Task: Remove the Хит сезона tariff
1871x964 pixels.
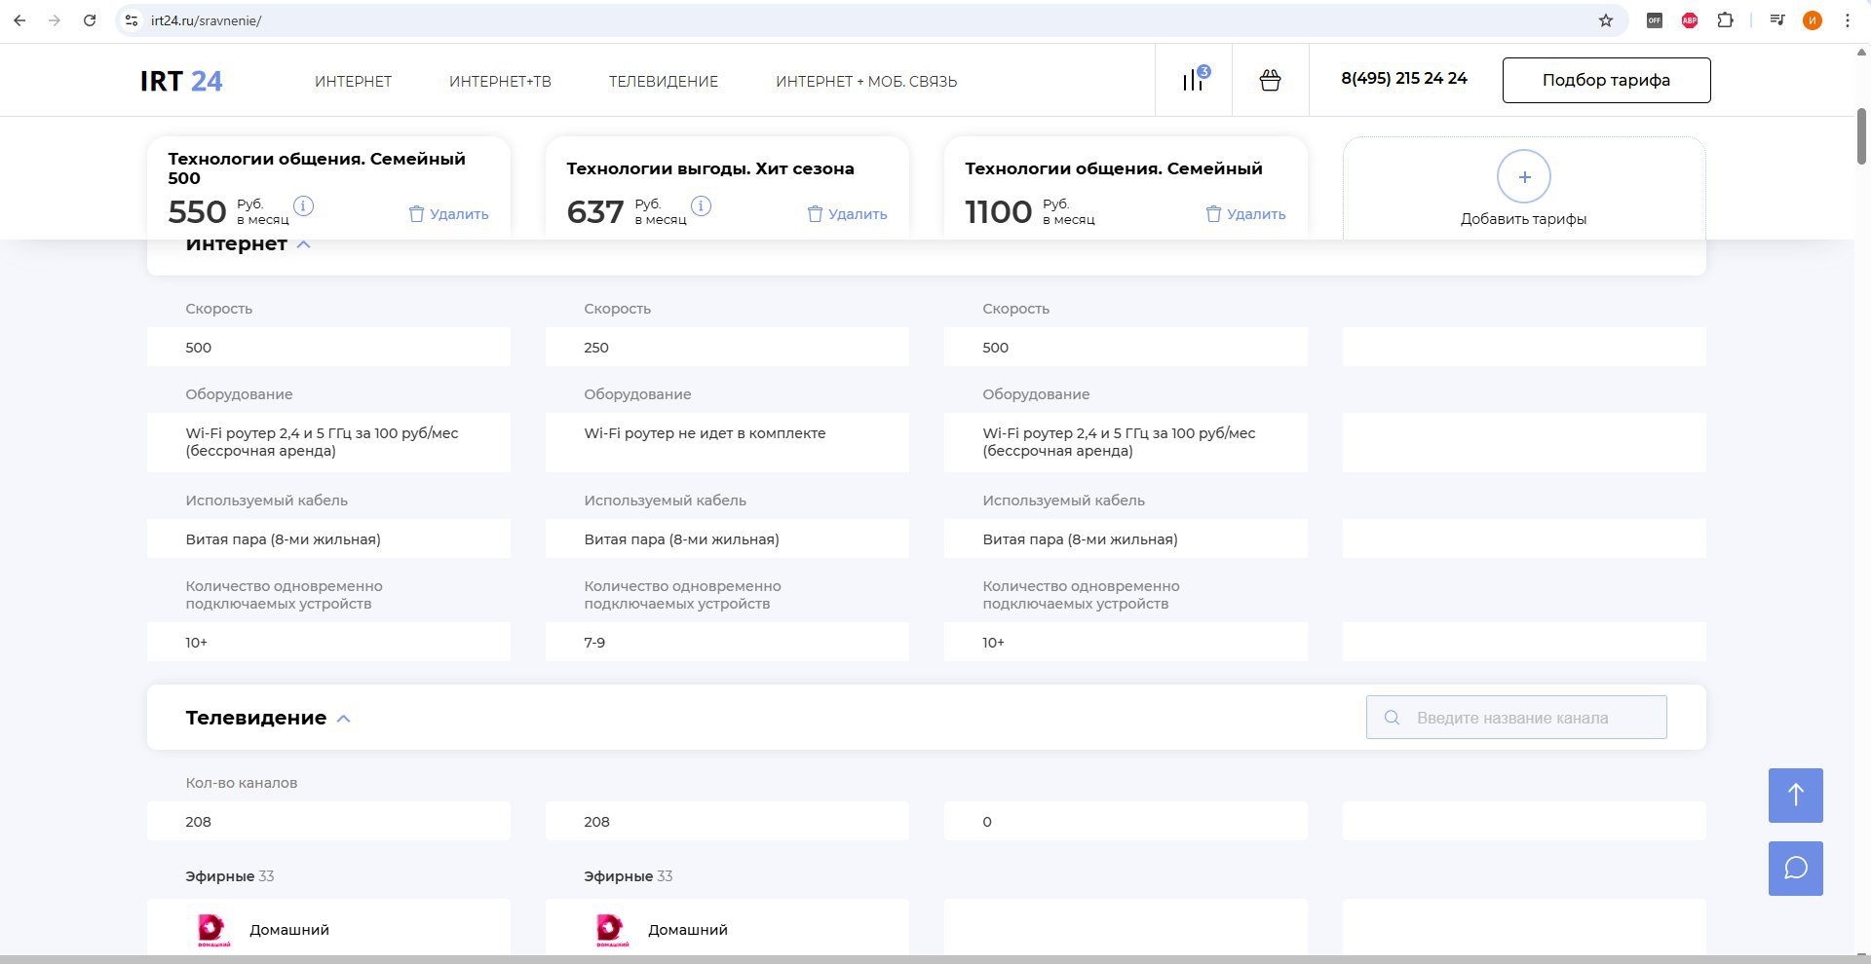Action: (847, 214)
